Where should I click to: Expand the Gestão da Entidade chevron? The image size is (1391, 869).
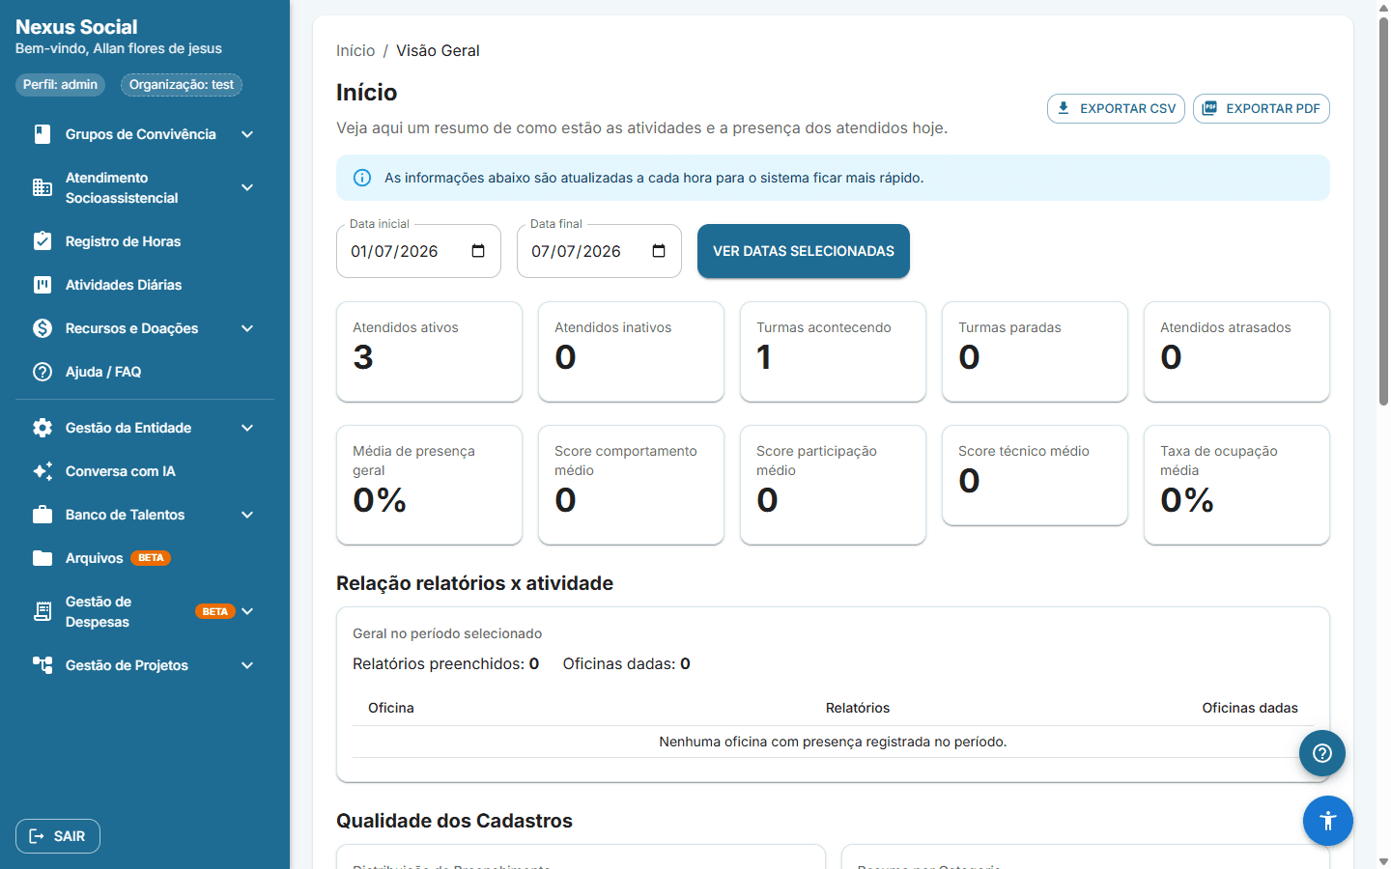[247, 428]
